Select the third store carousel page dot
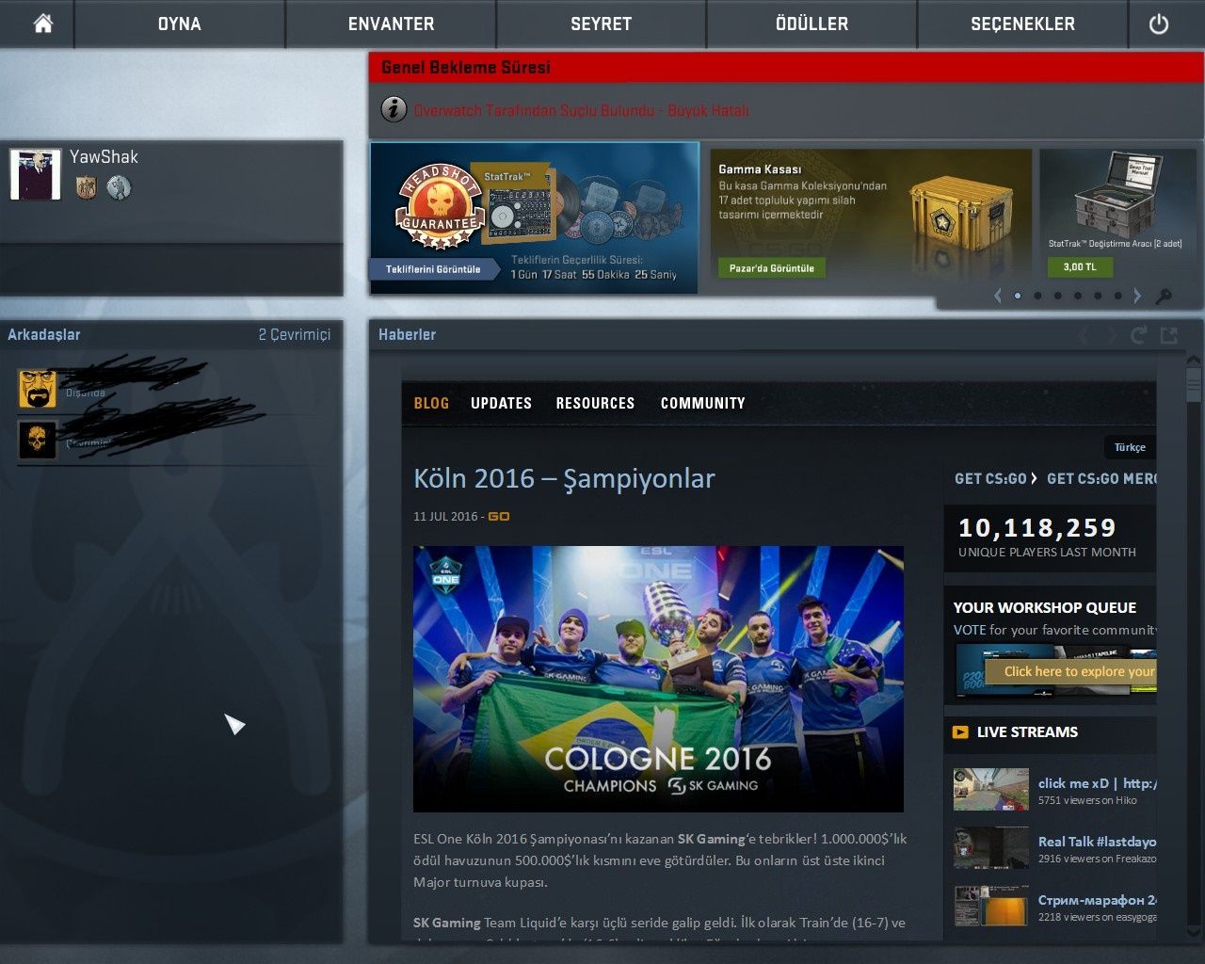Viewport: 1205px width, 964px height. [x=1058, y=296]
